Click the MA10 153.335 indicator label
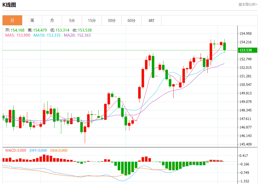The width and height of the screenshot is (259, 184). (47, 35)
